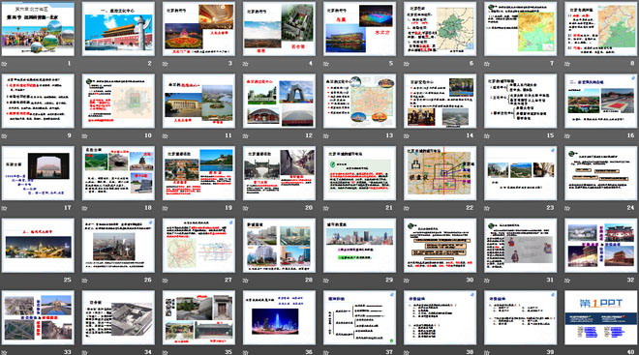639x355 pixels.
Task: Select slide 36 with the blue night-tower photo
Action: [x=279, y=317]
